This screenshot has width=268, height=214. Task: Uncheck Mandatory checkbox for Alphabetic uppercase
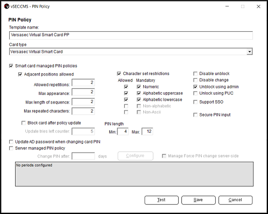tap(139, 93)
